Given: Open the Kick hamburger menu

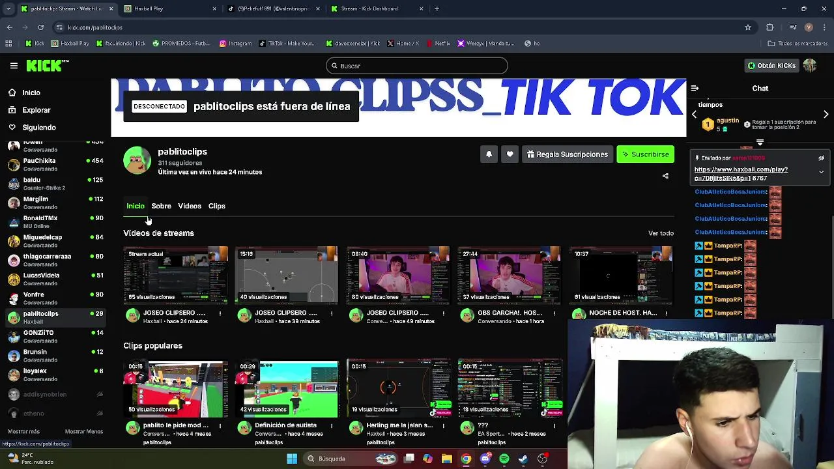Looking at the screenshot, I should click(x=14, y=66).
